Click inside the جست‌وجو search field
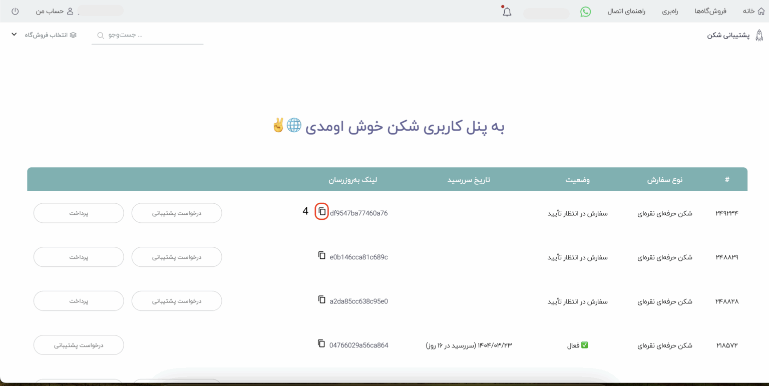 [x=145, y=35]
